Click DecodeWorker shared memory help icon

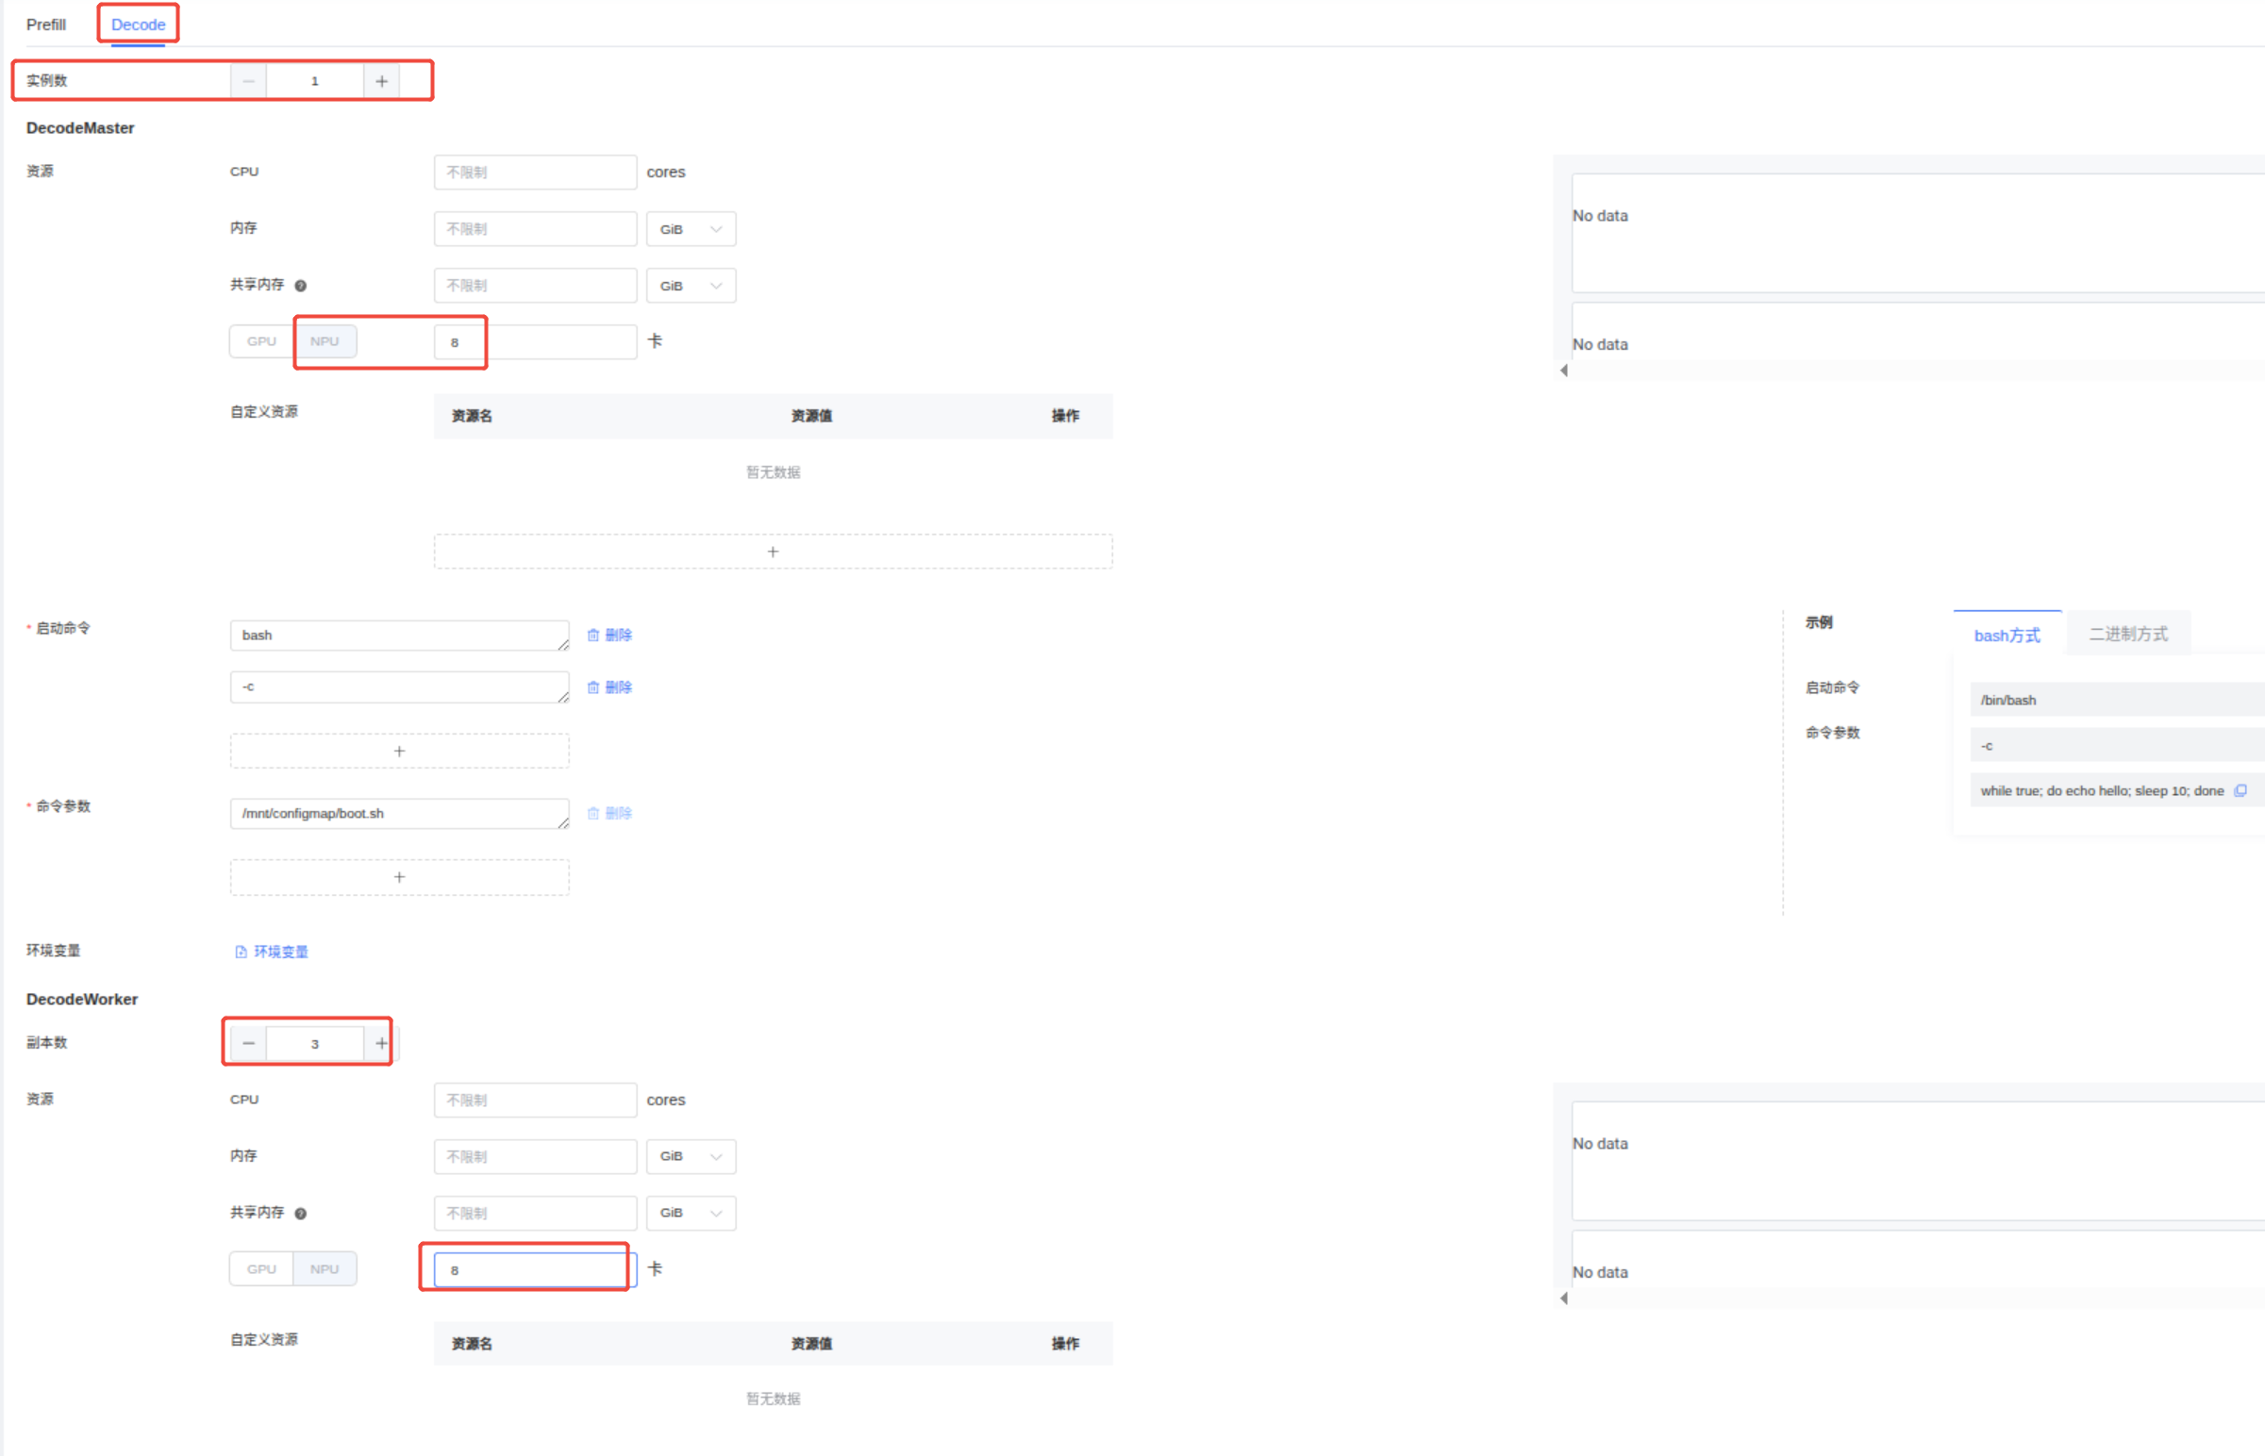click(x=301, y=1213)
